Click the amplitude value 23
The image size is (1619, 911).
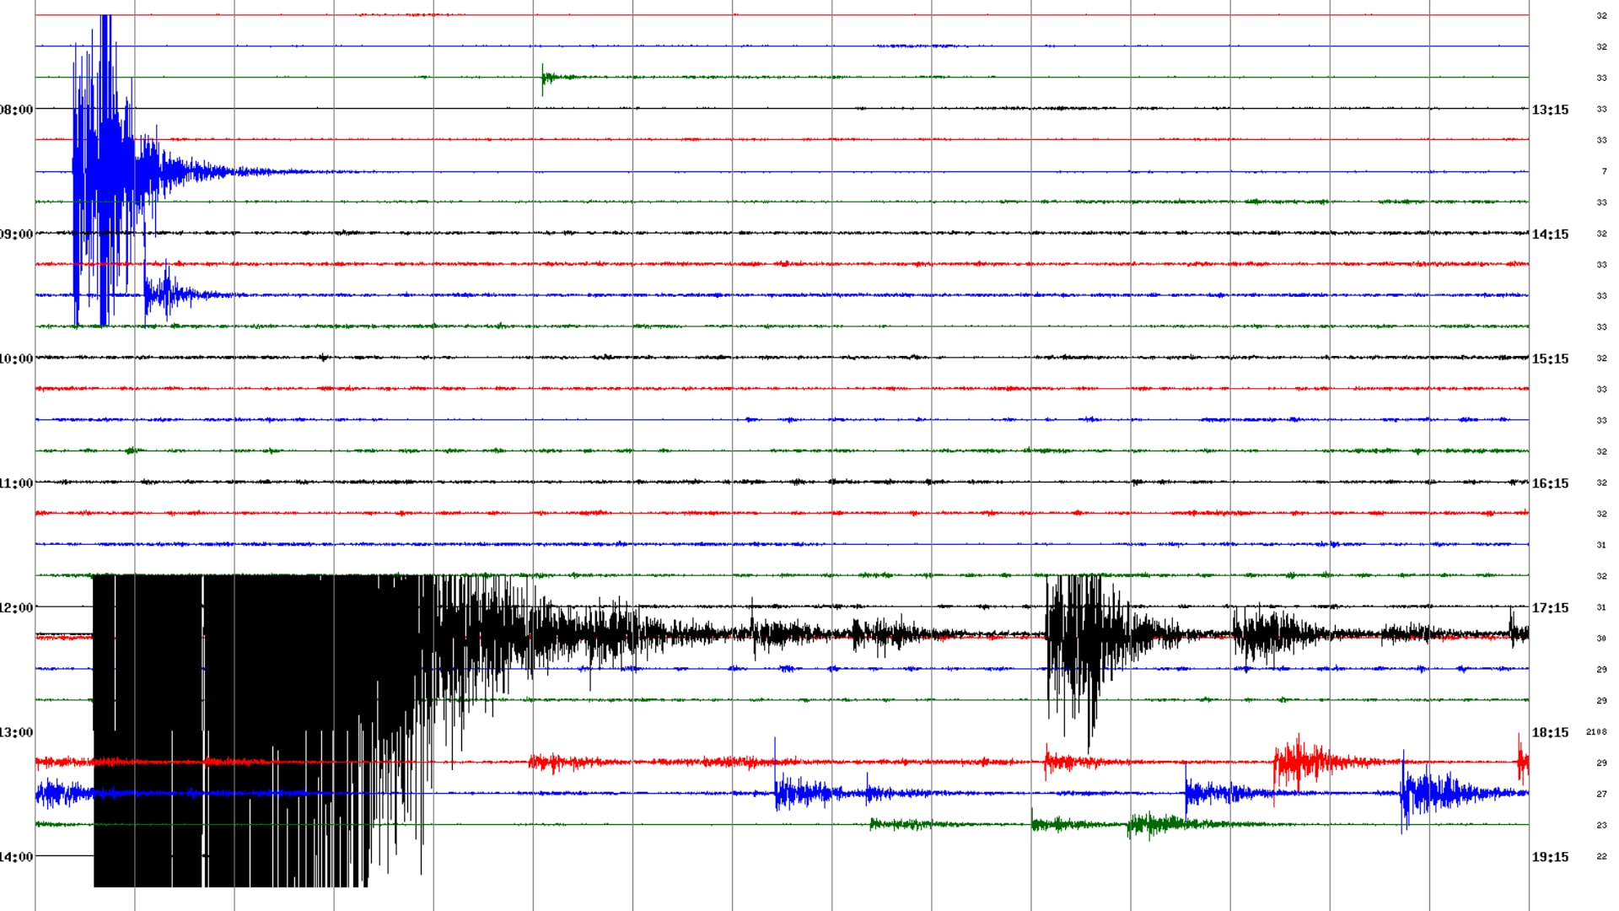(1601, 826)
